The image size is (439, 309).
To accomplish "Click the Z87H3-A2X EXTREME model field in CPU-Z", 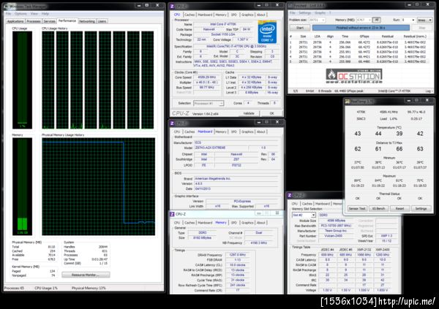I will pyautogui.click(x=221, y=148).
